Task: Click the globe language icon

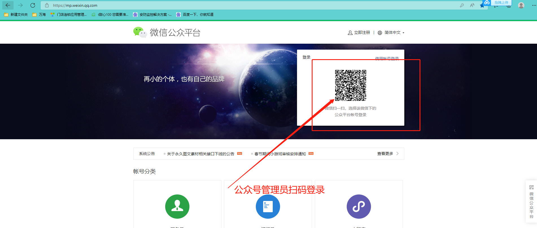Action: coord(380,33)
